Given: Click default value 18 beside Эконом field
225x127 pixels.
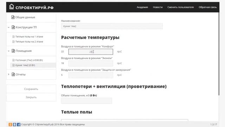Looking at the screenshot, I should point(63,63).
